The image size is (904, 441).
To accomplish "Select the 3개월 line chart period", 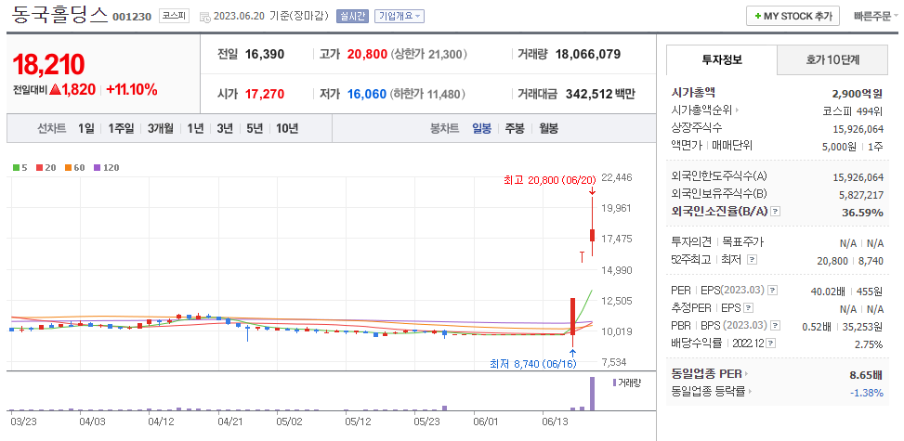I will coord(161,128).
